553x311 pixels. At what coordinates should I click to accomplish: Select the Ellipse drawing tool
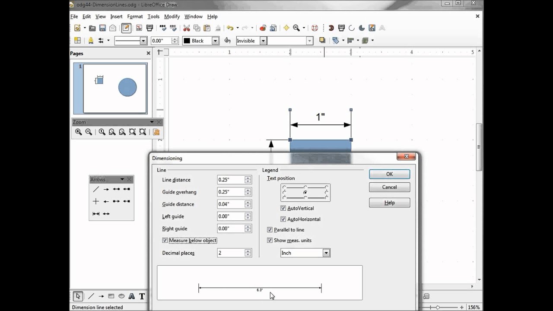click(x=121, y=296)
